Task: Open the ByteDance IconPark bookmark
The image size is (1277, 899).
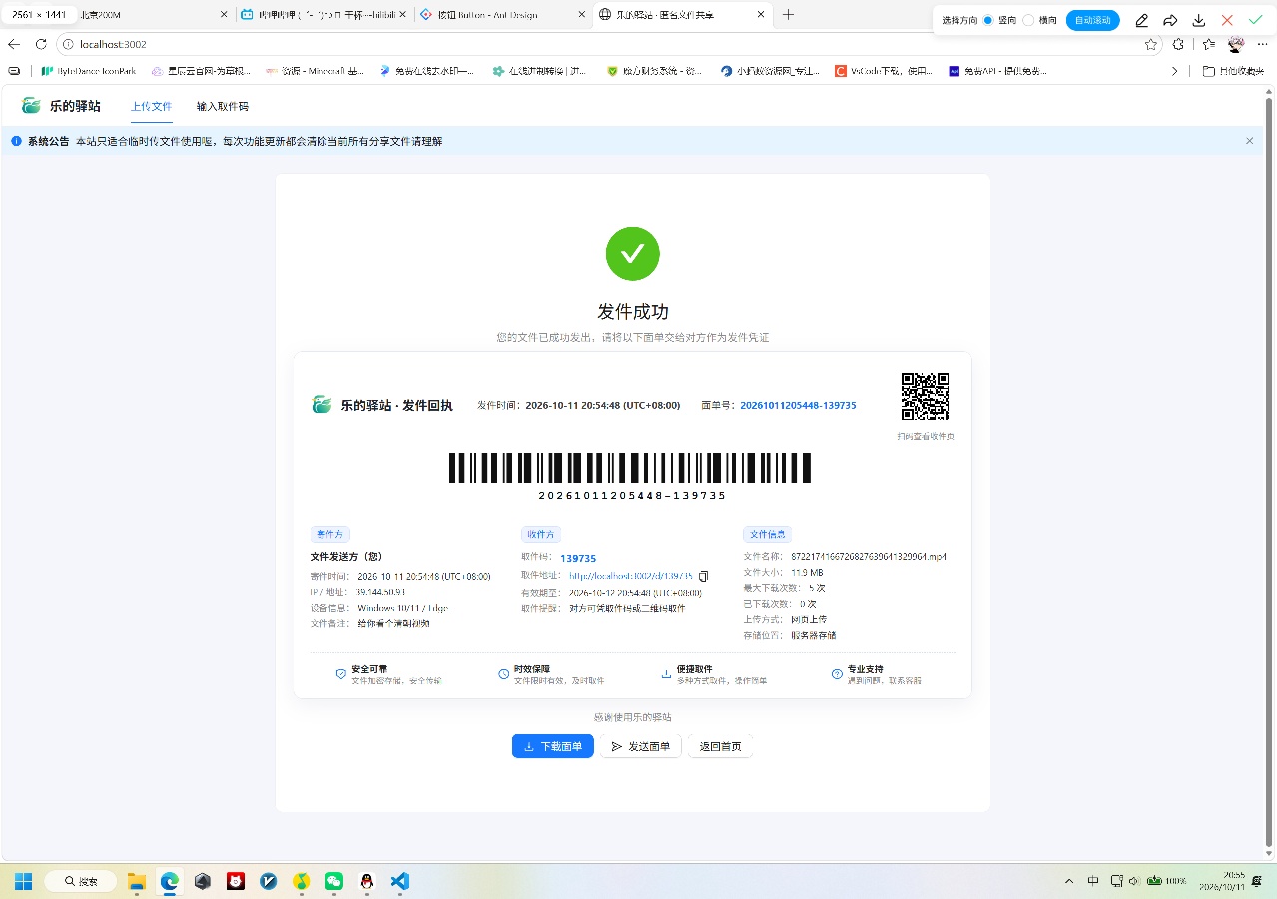Action: (89, 71)
